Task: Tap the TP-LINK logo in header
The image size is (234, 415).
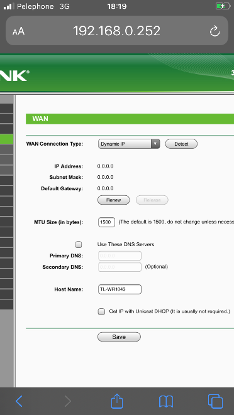Action: [x=14, y=76]
